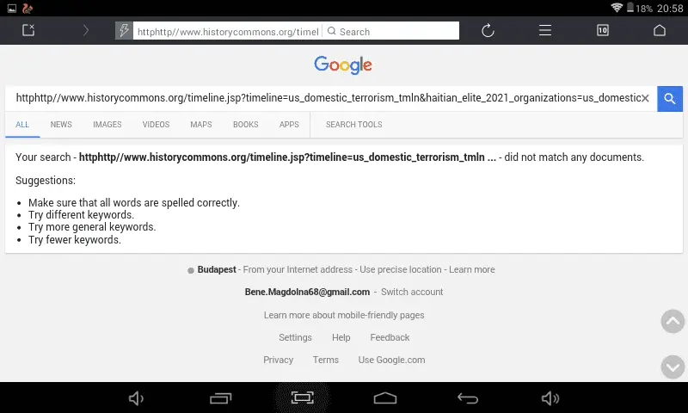688x413 pixels.
Task: Select the ALL results tab
Action: (22, 125)
